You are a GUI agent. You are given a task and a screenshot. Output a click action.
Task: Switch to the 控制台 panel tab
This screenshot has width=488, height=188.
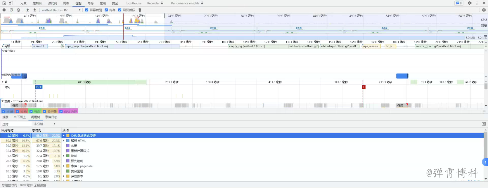(37, 3)
